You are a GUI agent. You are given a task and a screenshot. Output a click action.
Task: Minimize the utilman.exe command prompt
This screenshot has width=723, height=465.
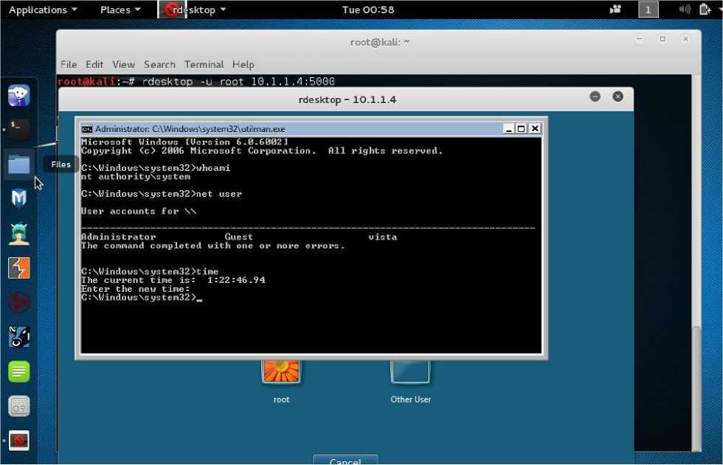point(508,129)
